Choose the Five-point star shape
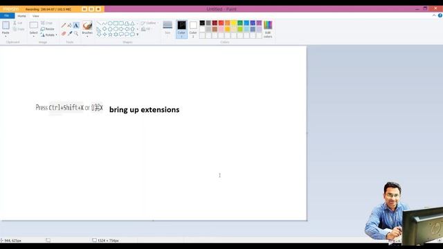The image size is (443, 249). point(110,34)
